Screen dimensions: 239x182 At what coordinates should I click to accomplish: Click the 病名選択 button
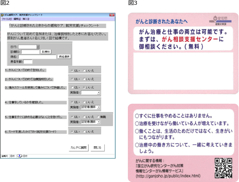(x=64, y=57)
